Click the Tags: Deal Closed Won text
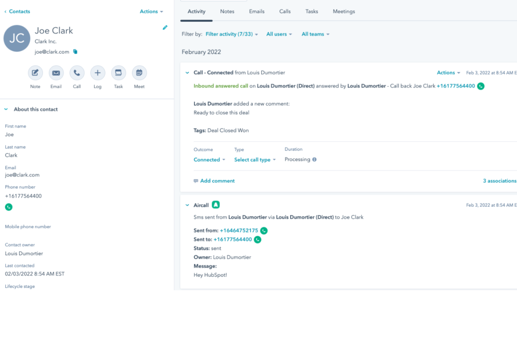This screenshot has width=517, height=344. [221, 130]
